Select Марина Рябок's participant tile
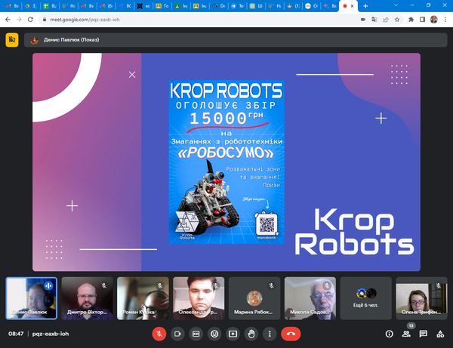Screen dimensions: 453x348 pos(254,297)
